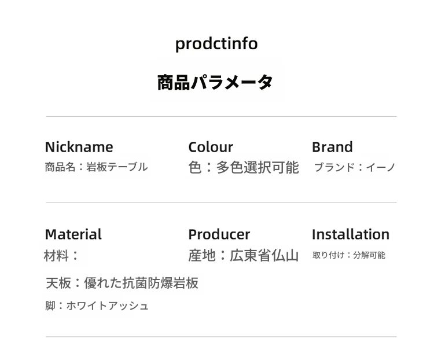
Task: Select the Material label
Action: point(73,234)
